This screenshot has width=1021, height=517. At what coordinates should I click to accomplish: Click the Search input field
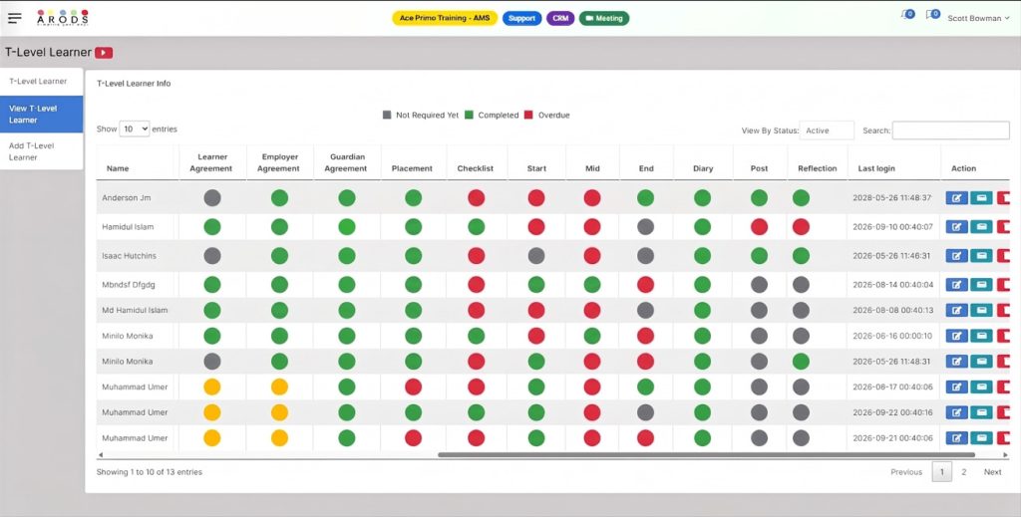[950, 130]
